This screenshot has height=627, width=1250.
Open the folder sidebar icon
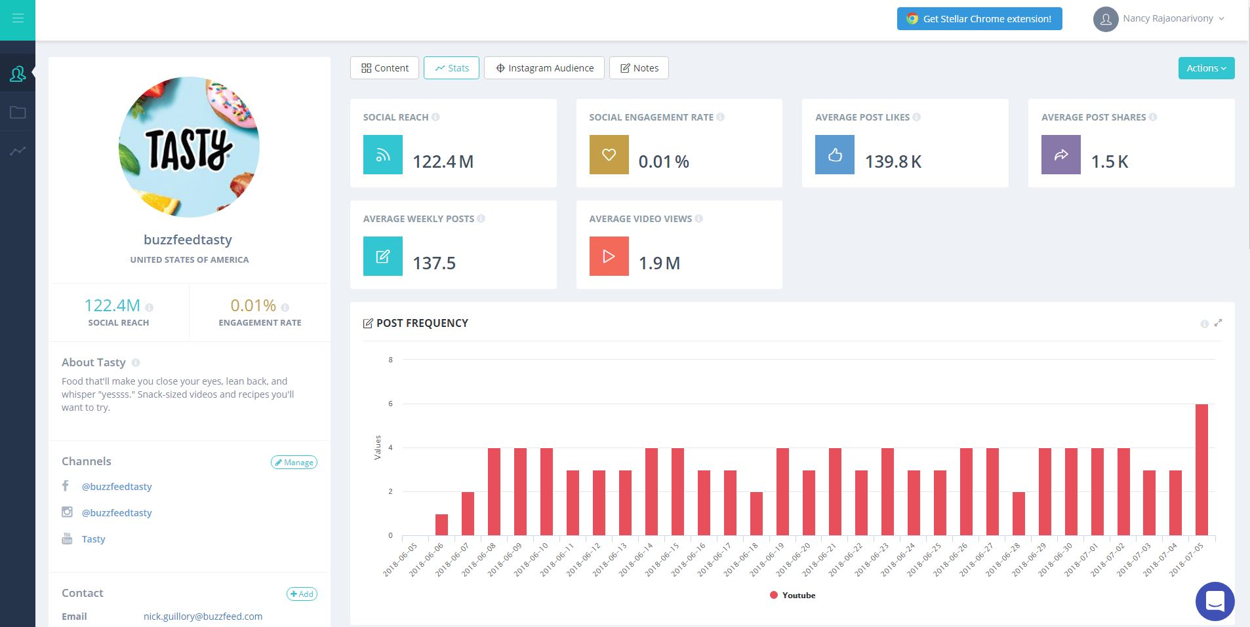coord(18,112)
